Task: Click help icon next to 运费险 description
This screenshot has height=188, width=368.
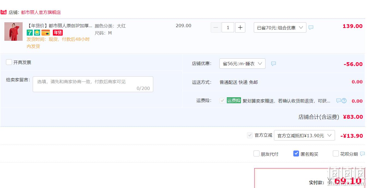Action: (344, 101)
